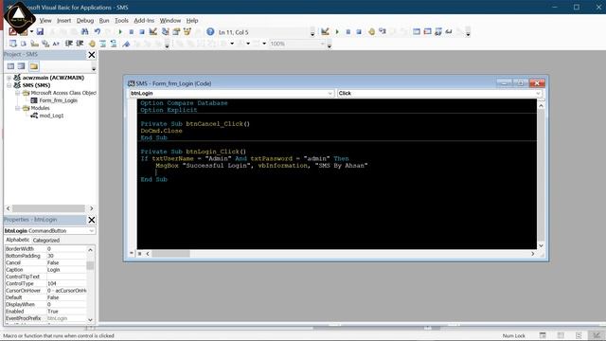Open the Add-Ins menu
This screenshot has height=341, width=606.
point(144,21)
